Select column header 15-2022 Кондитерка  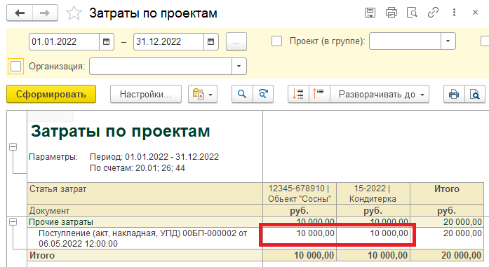(x=373, y=193)
